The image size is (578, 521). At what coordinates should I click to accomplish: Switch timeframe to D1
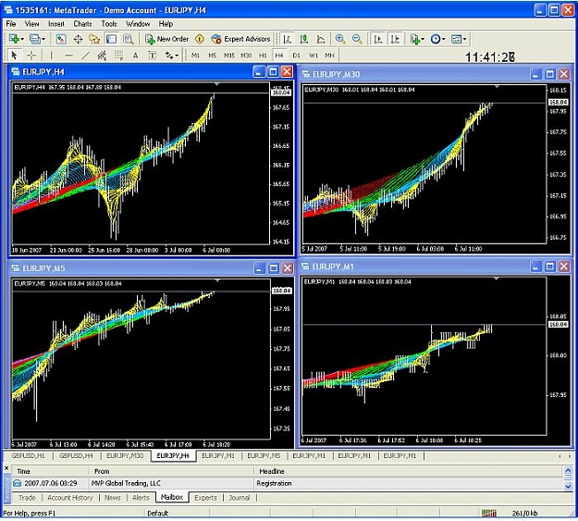[296, 56]
